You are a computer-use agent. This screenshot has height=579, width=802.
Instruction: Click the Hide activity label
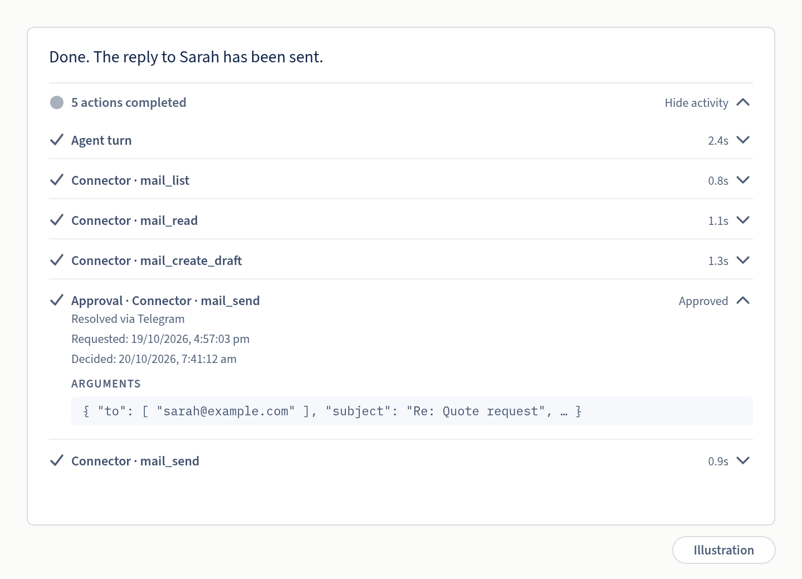(x=696, y=103)
